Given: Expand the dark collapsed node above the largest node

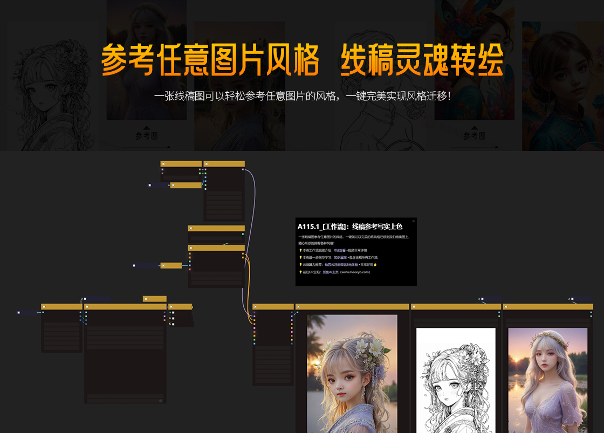Looking at the screenshot, I should point(86,299).
